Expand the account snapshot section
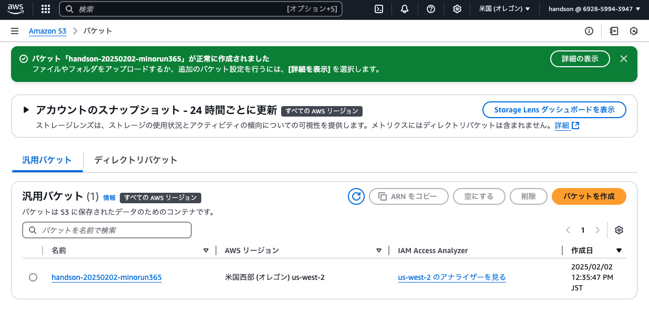The height and width of the screenshot is (313, 649). 25,110
